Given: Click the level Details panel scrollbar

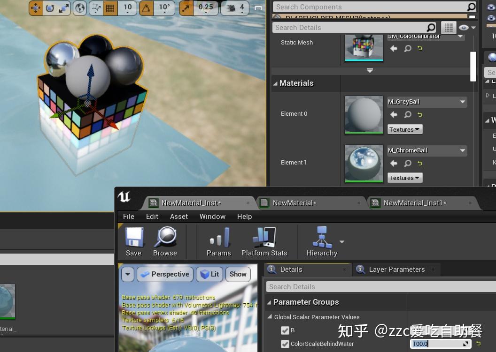Looking at the screenshot, I should point(473,66).
